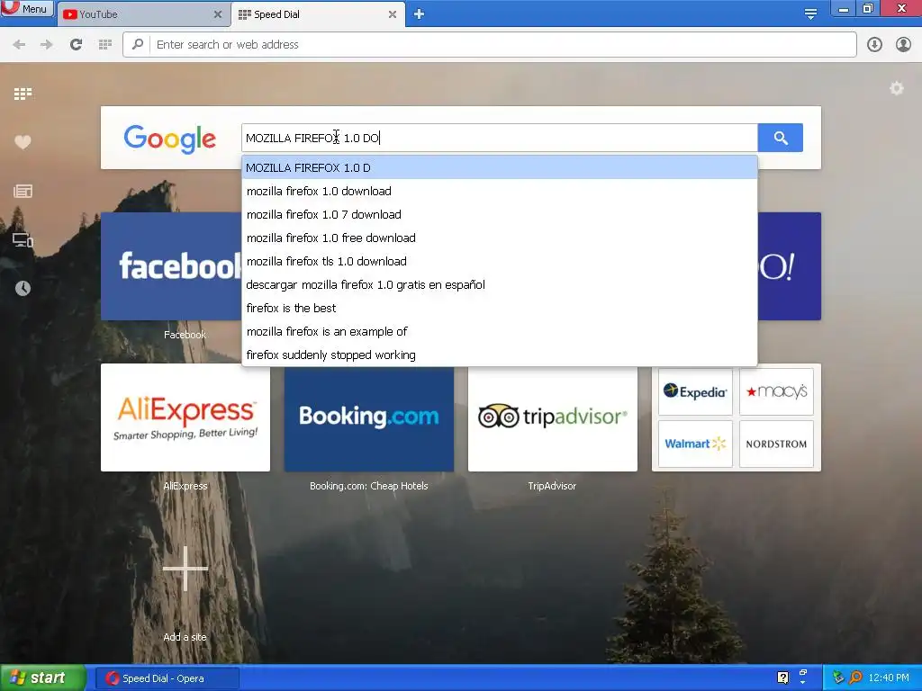Image resolution: width=922 pixels, height=691 pixels.
Task: Click the Google search text box
Action: coord(499,138)
